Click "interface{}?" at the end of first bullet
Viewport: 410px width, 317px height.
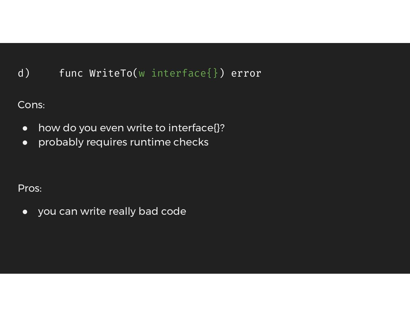(x=196, y=128)
